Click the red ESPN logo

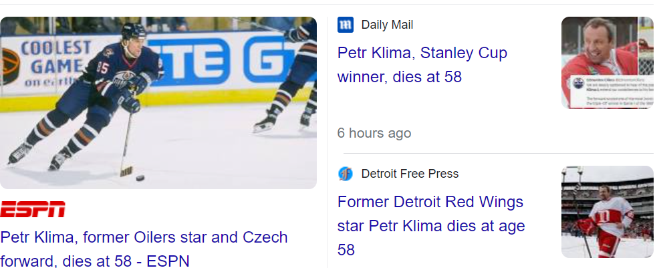[x=33, y=210]
